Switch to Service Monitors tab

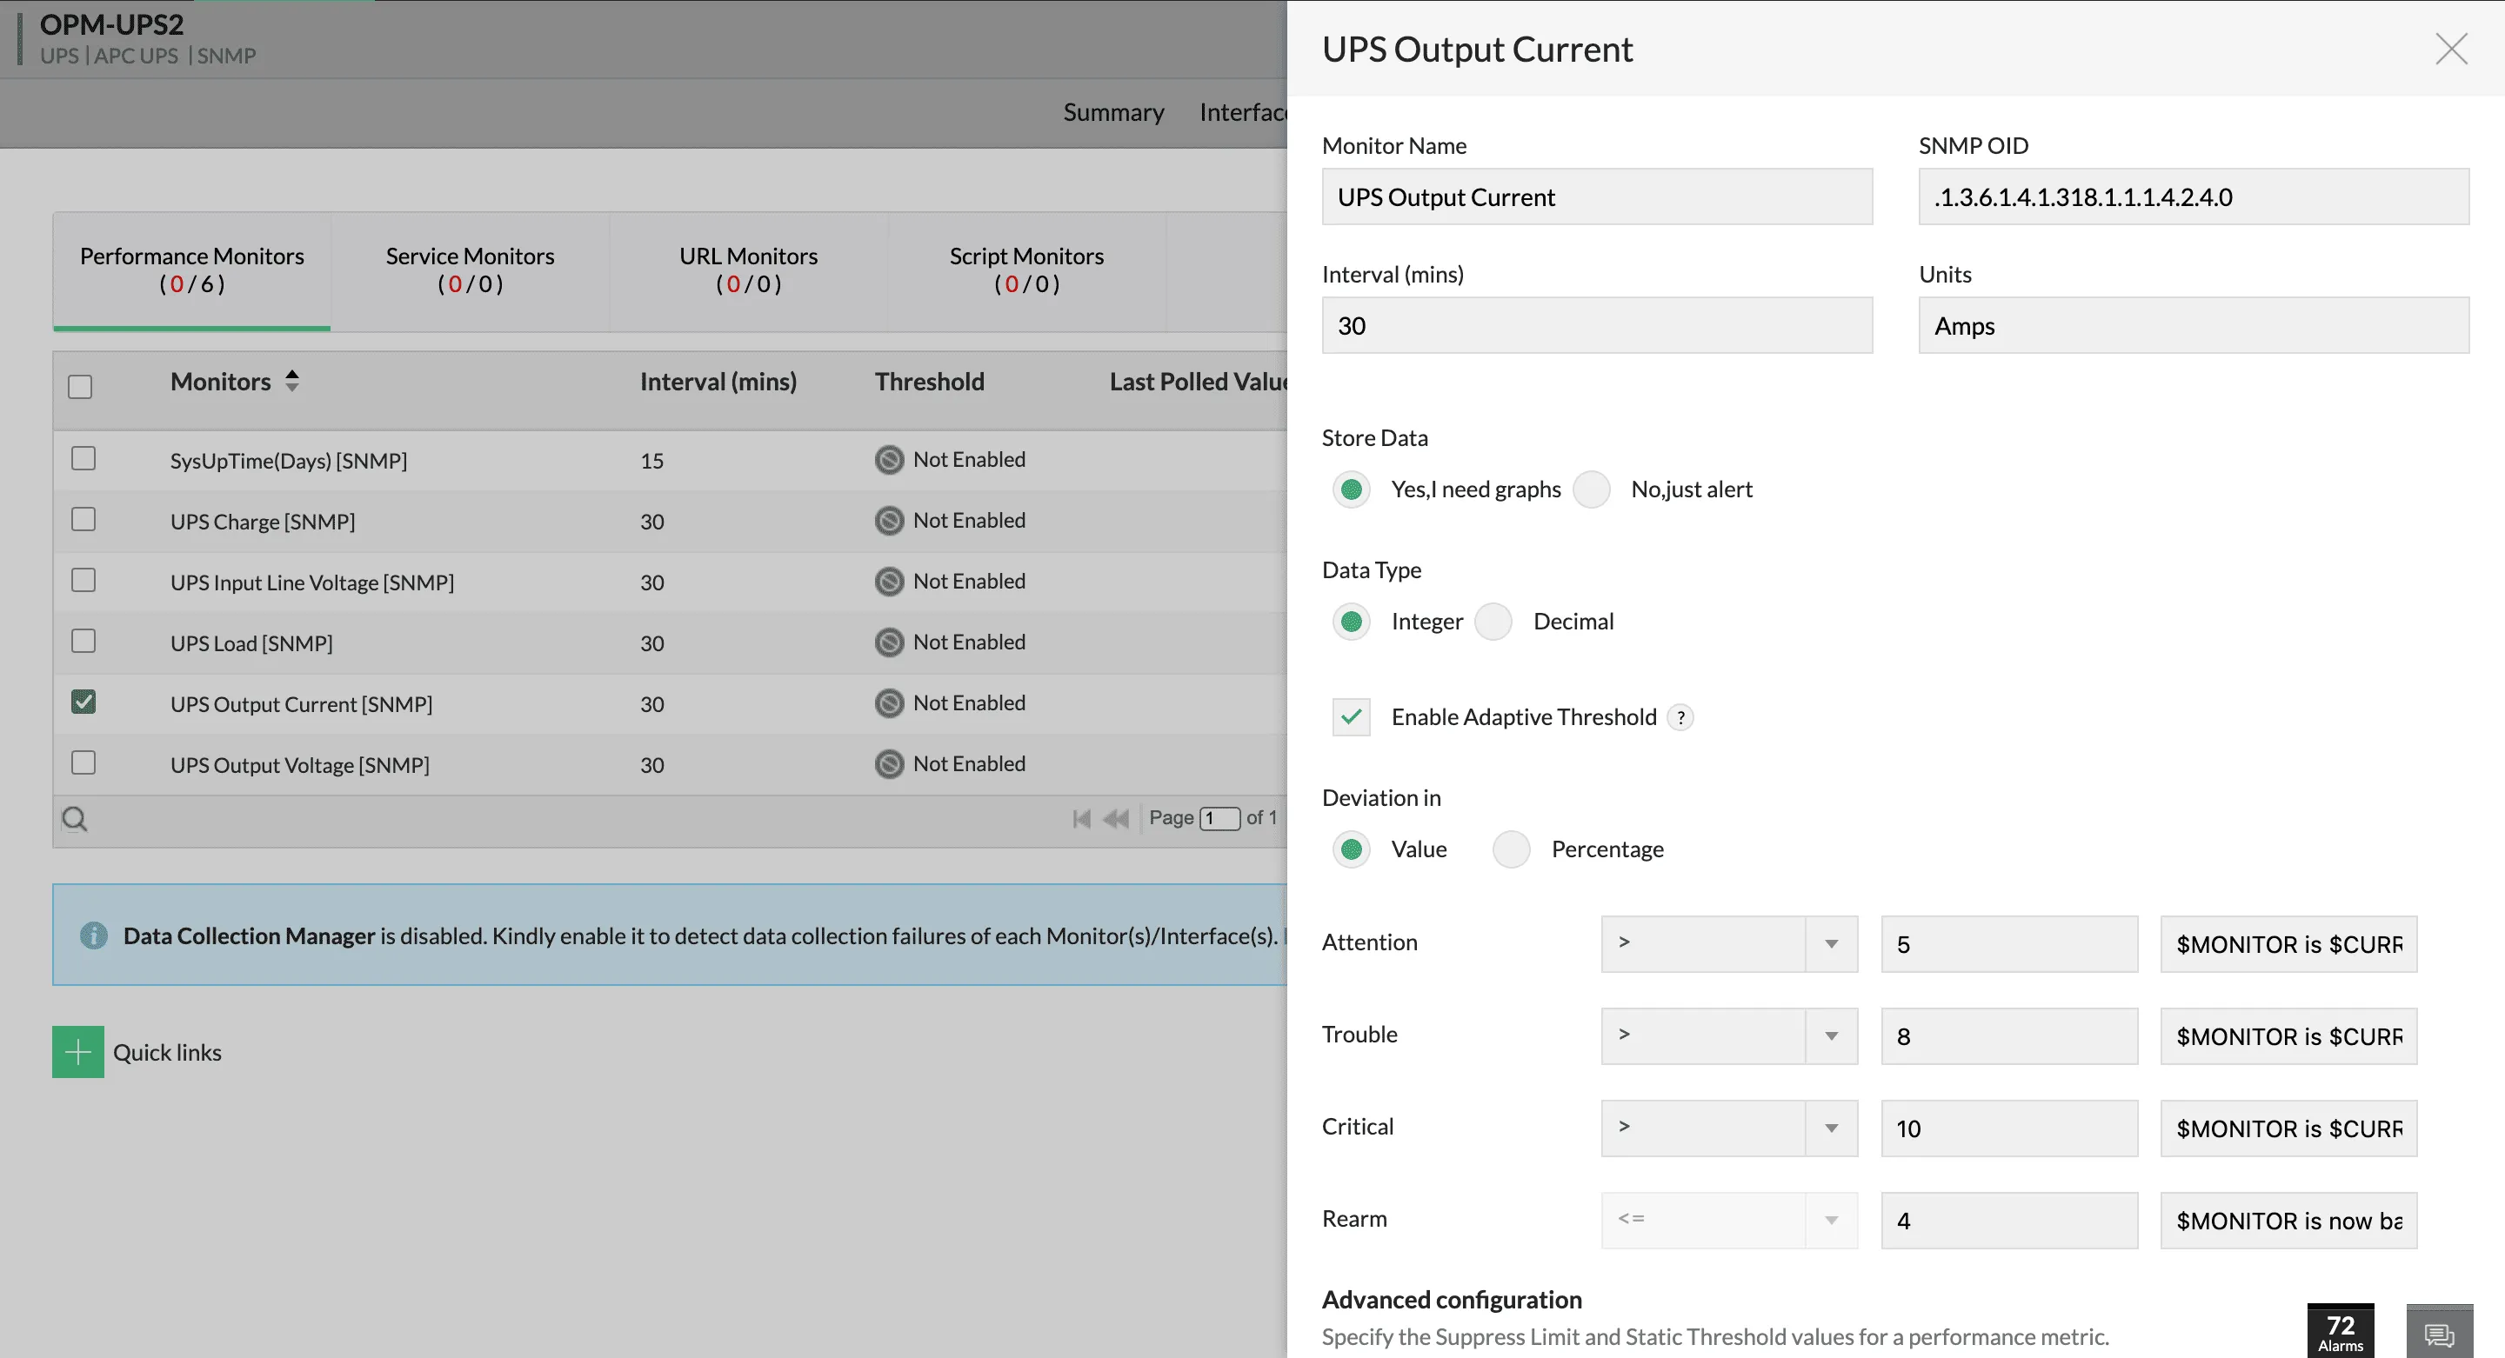tap(470, 270)
